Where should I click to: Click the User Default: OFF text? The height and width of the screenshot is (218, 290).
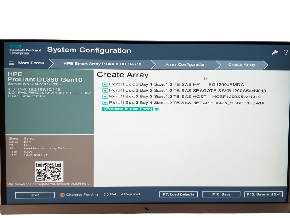pyautogui.click(x=27, y=96)
